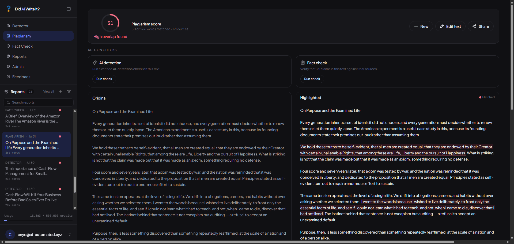Select Plagiarism in the sidebar
This screenshot has height=244, width=514.
click(38, 36)
